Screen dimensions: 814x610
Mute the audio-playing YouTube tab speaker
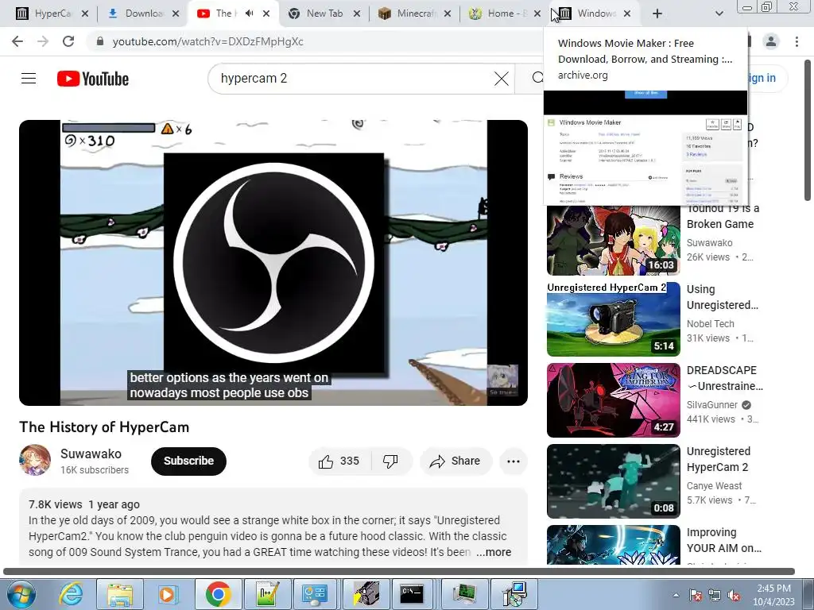pyautogui.click(x=249, y=14)
